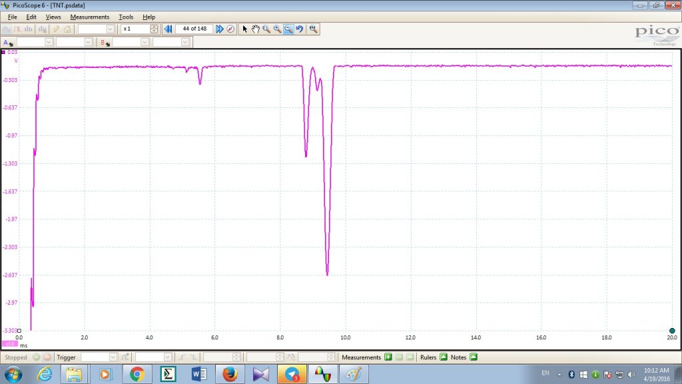Click the x1 zoom factor stepper arrows

coord(154,29)
